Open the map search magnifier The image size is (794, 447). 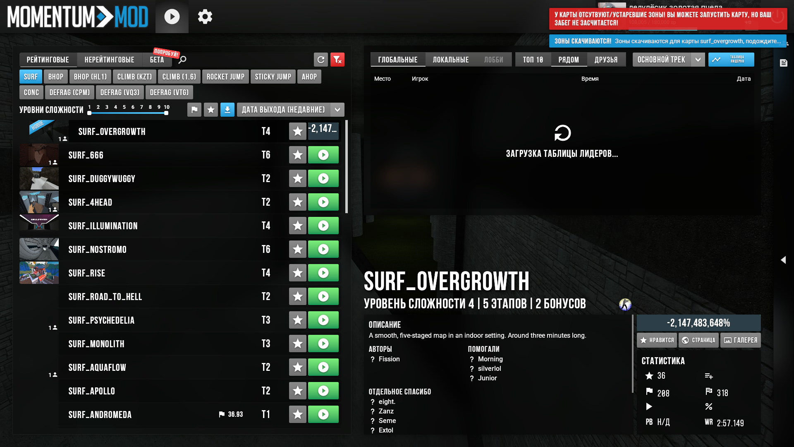[182, 60]
